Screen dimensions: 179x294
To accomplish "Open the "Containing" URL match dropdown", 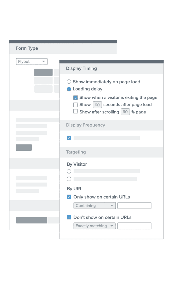I will (x=94, y=206).
